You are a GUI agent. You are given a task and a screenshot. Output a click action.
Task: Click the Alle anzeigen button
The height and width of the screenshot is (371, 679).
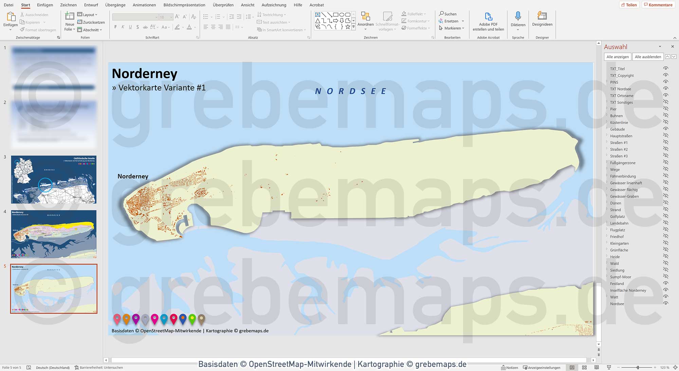tap(617, 57)
